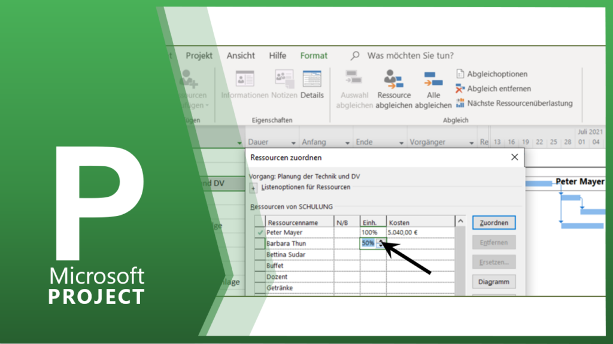
Task: Open Abgleichoptionen
Action: click(x=491, y=74)
